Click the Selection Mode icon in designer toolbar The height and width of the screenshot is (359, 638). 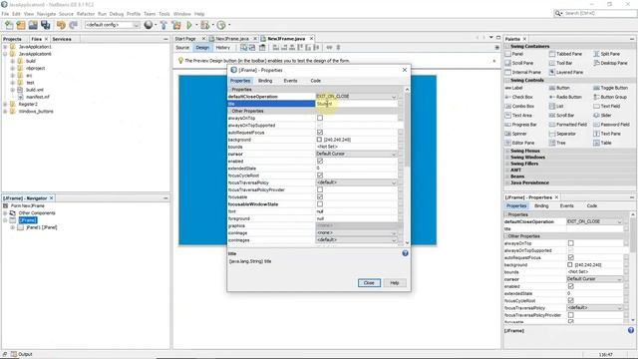click(x=243, y=48)
